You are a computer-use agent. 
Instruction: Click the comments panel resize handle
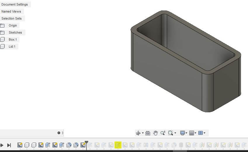63,133
